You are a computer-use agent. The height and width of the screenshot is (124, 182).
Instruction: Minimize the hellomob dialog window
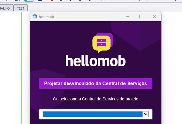click(127, 16)
